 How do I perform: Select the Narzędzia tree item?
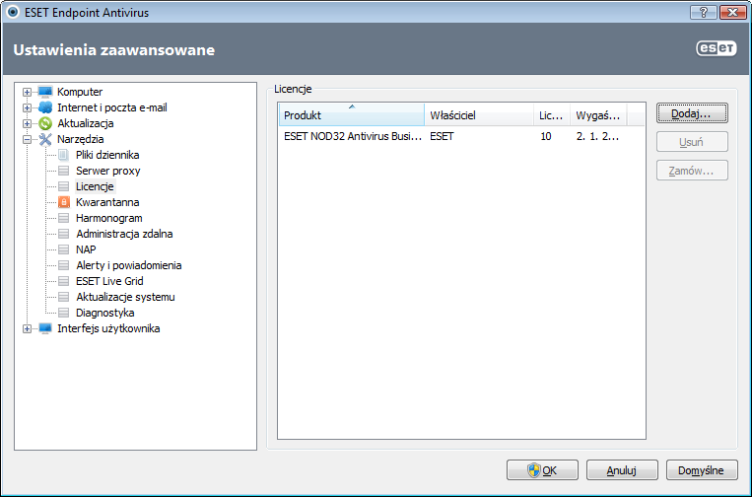point(80,139)
